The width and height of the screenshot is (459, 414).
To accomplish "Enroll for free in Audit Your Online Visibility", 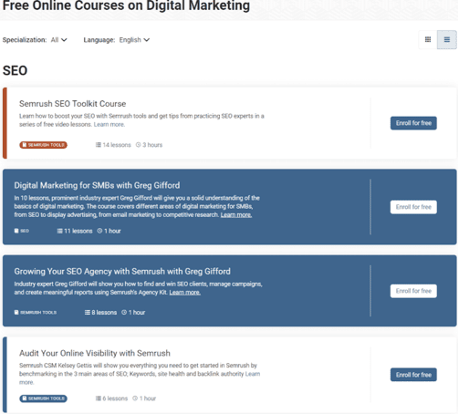I will [x=413, y=375].
